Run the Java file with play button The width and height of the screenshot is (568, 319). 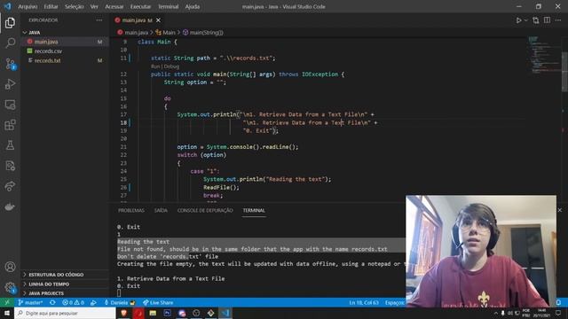(x=518, y=20)
